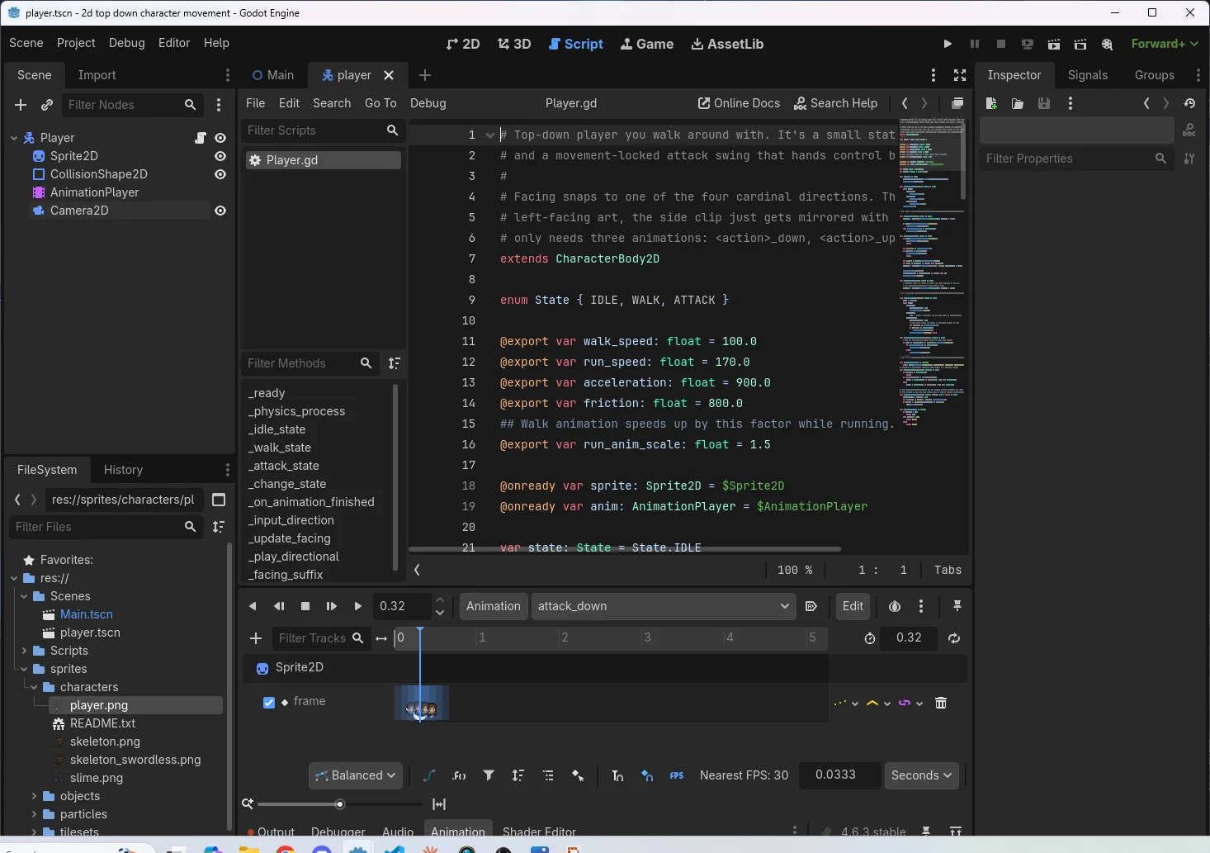Create a new resource in the Inspector
This screenshot has width=1210, height=853.
[x=991, y=103]
